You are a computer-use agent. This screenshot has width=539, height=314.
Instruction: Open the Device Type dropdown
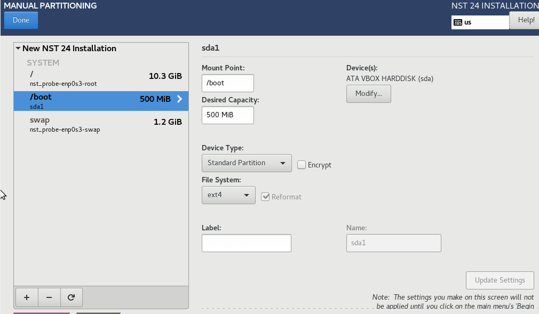coord(247,163)
